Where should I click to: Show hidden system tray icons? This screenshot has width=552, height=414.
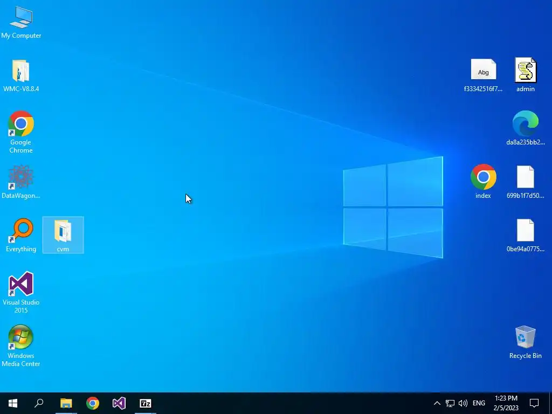pyautogui.click(x=437, y=403)
